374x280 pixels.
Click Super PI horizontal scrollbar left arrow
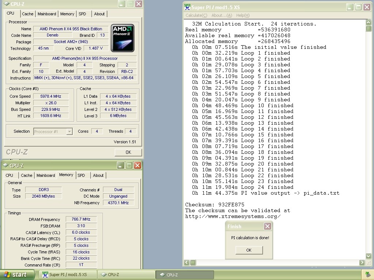[187, 262]
